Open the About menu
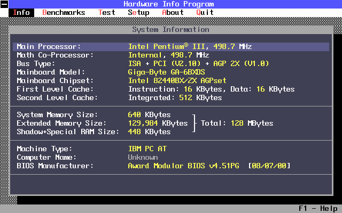Viewport: 342px width, 213px height. pos(173,12)
